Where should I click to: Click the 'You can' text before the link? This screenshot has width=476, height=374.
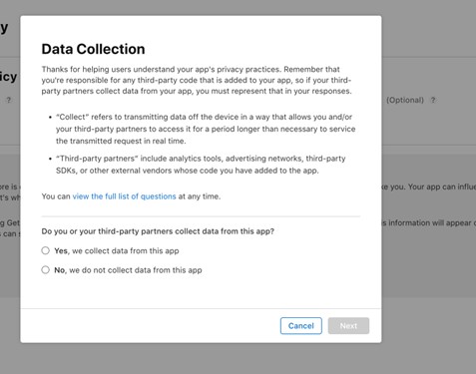(56, 196)
